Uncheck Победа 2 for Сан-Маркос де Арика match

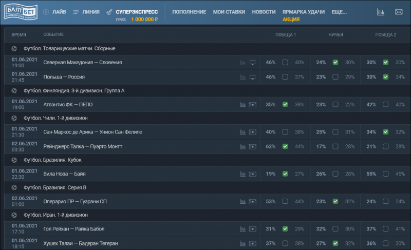tap(386, 132)
